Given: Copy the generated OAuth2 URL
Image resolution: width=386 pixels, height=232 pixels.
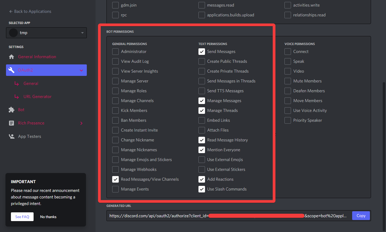Looking at the screenshot, I should tap(361, 216).
